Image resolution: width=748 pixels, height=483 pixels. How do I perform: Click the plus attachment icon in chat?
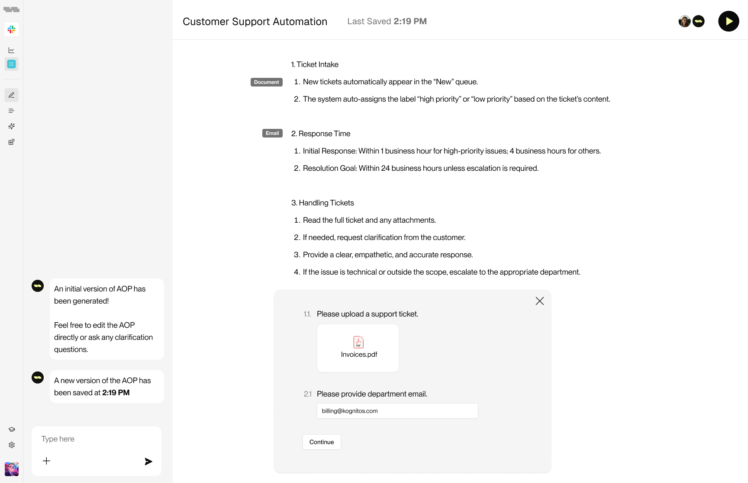pyautogui.click(x=46, y=461)
